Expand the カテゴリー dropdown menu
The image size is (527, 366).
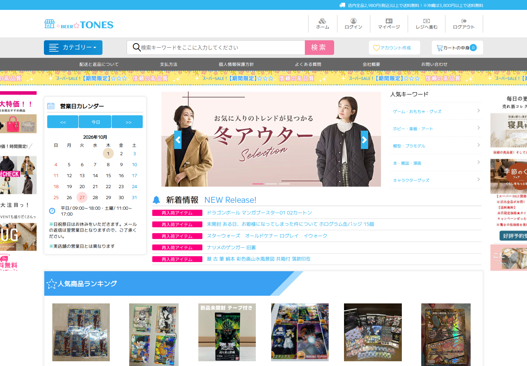[x=73, y=48]
